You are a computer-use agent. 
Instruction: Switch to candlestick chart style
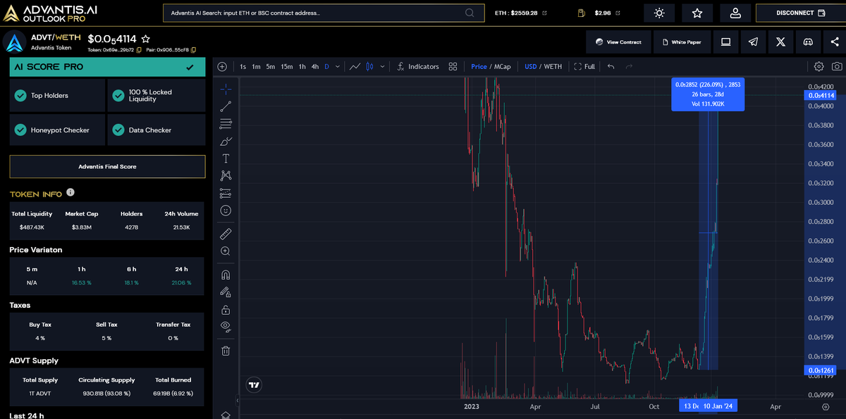click(370, 67)
